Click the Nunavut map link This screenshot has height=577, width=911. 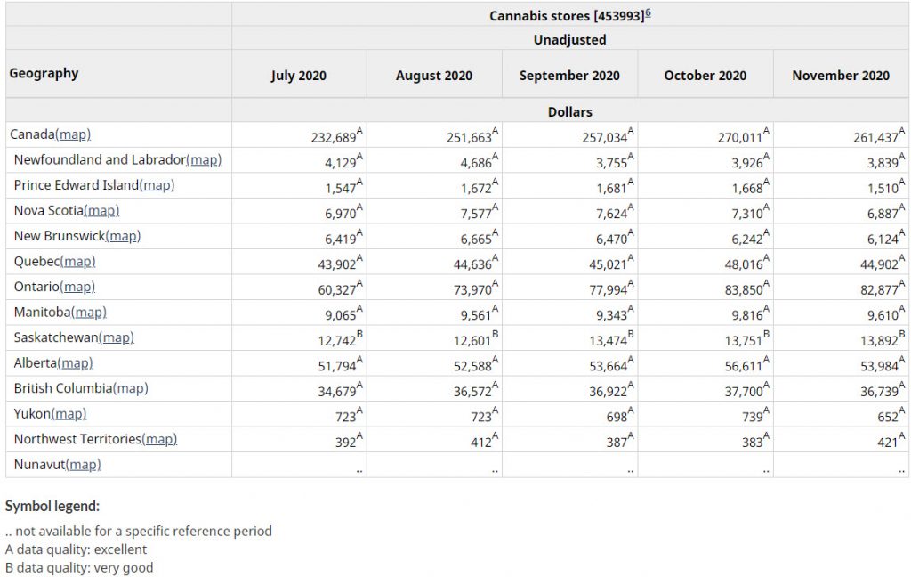tap(84, 465)
